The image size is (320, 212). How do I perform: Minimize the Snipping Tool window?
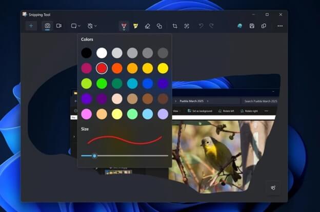click(x=253, y=14)
